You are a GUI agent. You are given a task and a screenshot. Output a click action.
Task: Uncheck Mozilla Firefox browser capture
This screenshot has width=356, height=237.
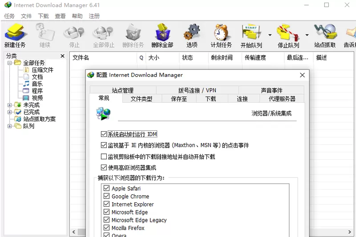pyautogui.click(x=106, y=228)
